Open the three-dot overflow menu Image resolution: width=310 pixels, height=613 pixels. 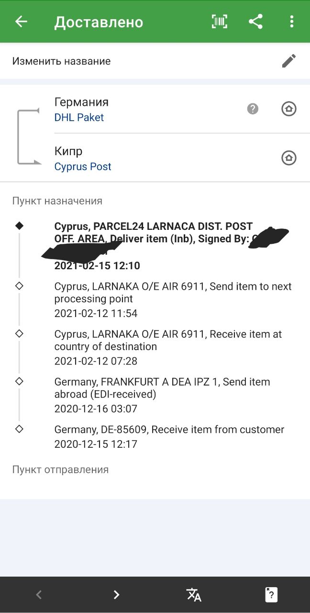point(292,22)
